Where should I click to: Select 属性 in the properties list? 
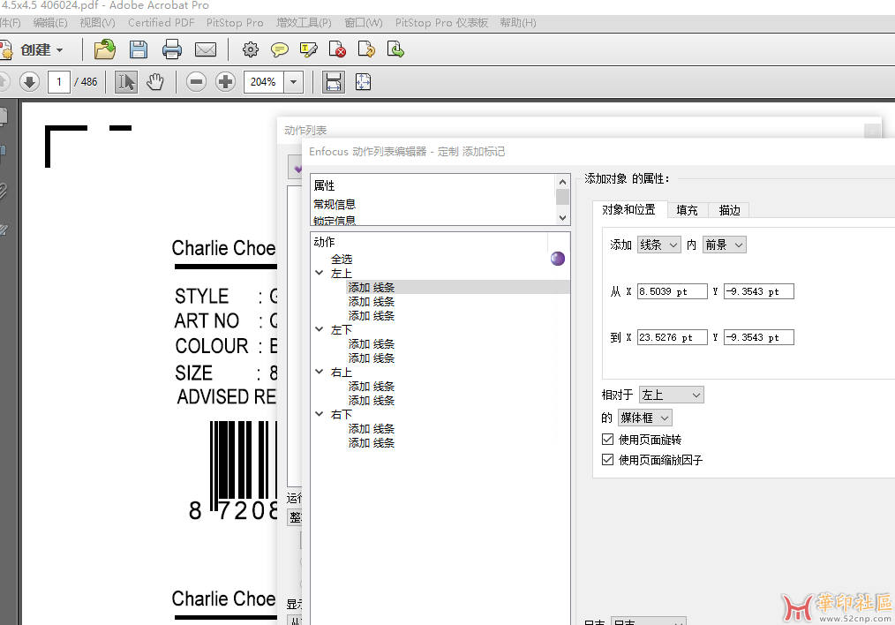coord(324,185)
